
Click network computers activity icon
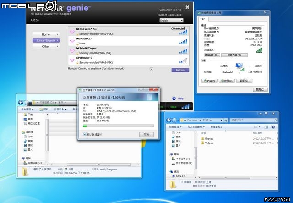click(x=240, y=67)
